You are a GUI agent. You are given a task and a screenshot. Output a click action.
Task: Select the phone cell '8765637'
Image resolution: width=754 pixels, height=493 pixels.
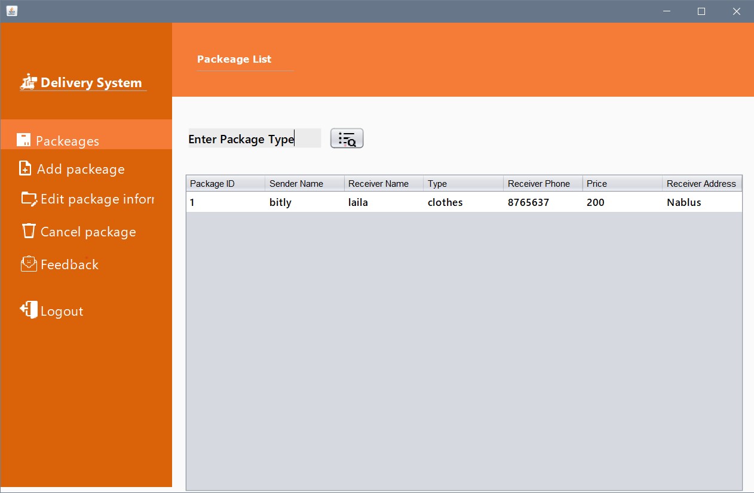pyautogui.click(x=542, y=202)
